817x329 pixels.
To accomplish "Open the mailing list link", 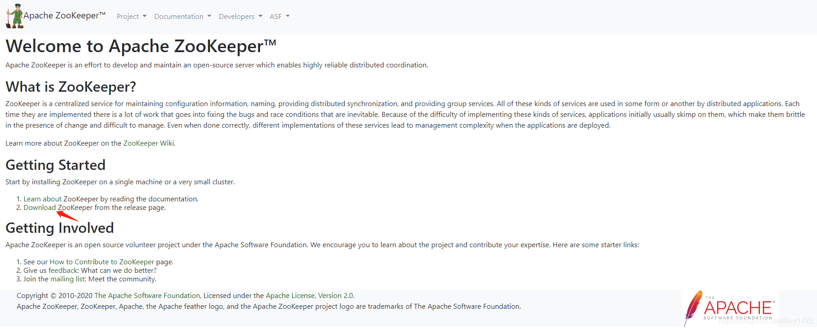I will click(x=68, y=279).
